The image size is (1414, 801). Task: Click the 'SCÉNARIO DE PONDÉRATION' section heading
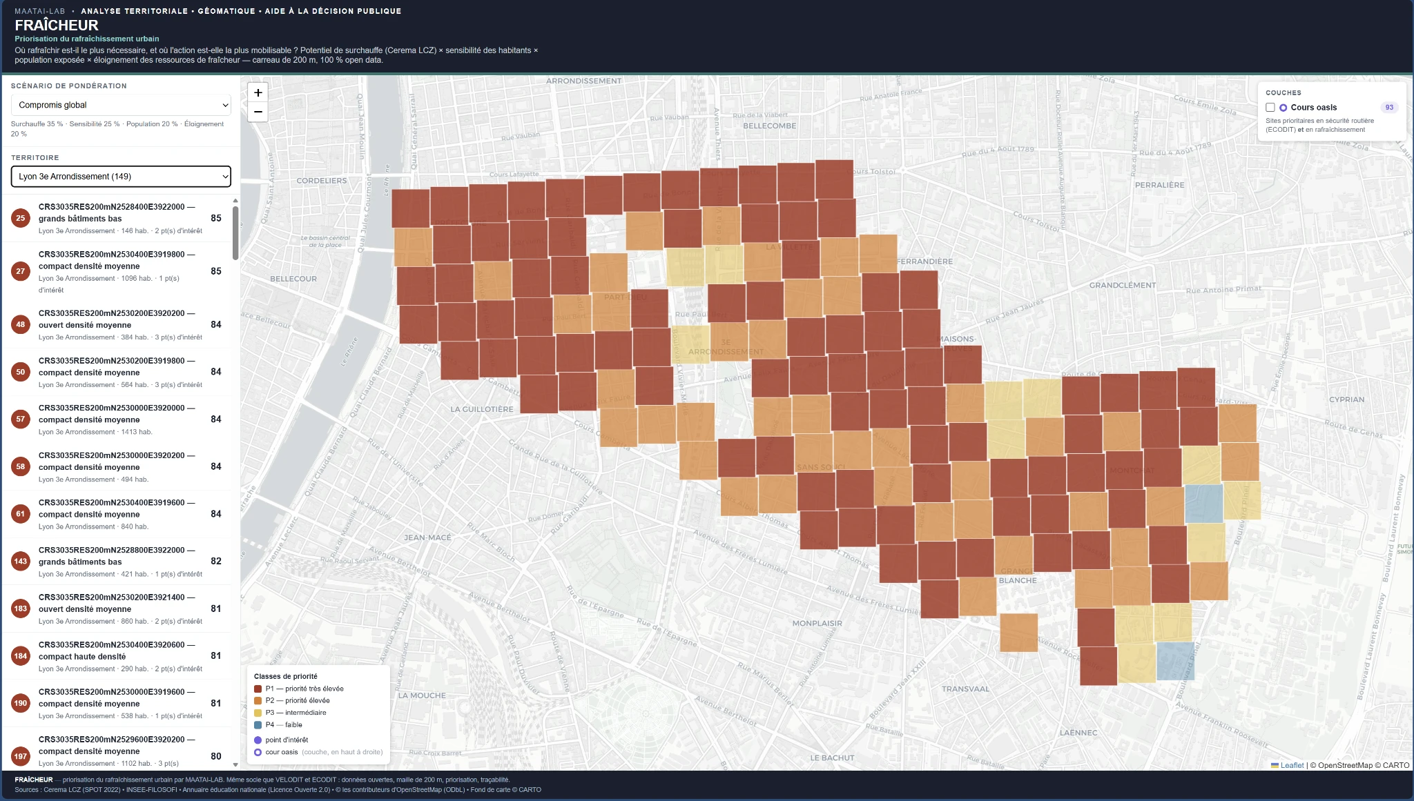pyautogui.click(x=69, y=86)
